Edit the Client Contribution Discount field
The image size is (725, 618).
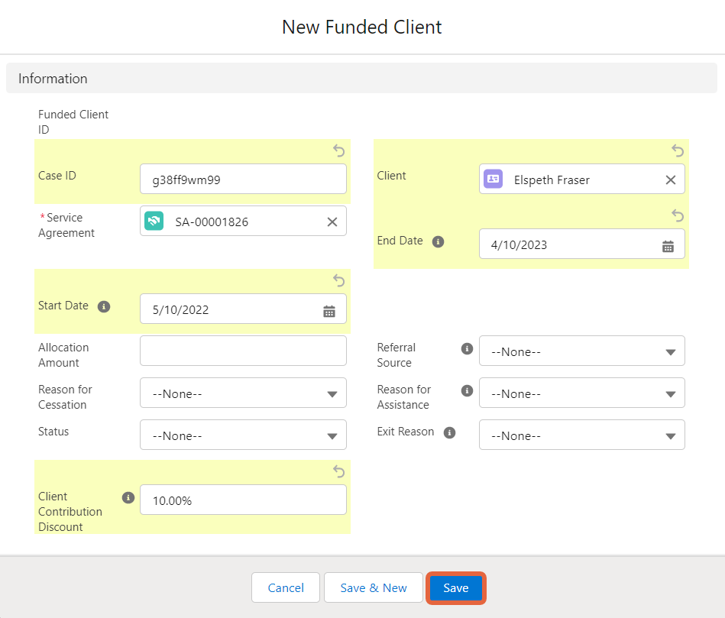coord(243,500)
